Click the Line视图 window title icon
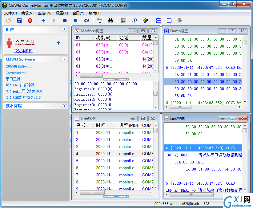This screenshot has height=208, width=253. [x=166, y=118]
